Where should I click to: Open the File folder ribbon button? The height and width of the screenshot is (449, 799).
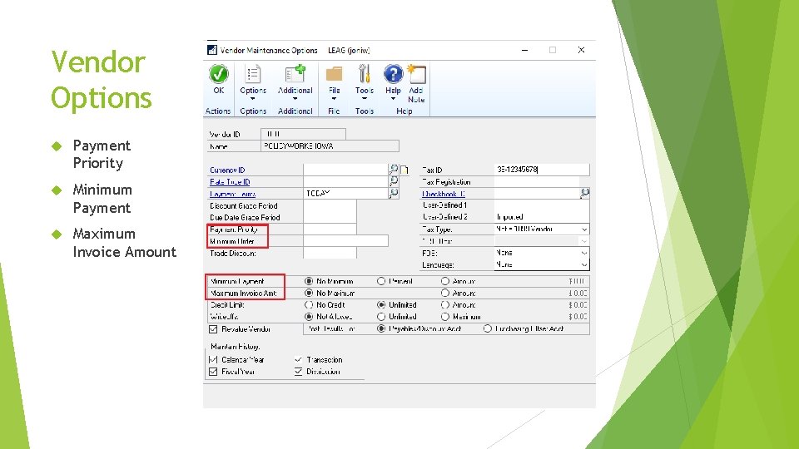point(334,81)
